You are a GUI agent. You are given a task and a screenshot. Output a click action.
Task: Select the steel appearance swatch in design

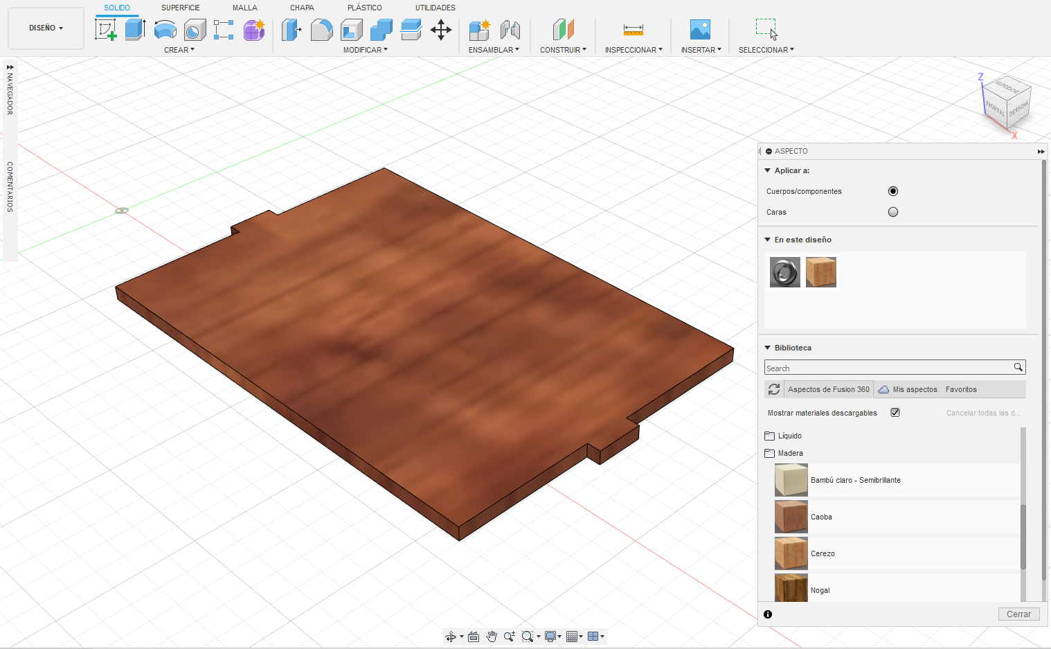click(x=785, y=272)
